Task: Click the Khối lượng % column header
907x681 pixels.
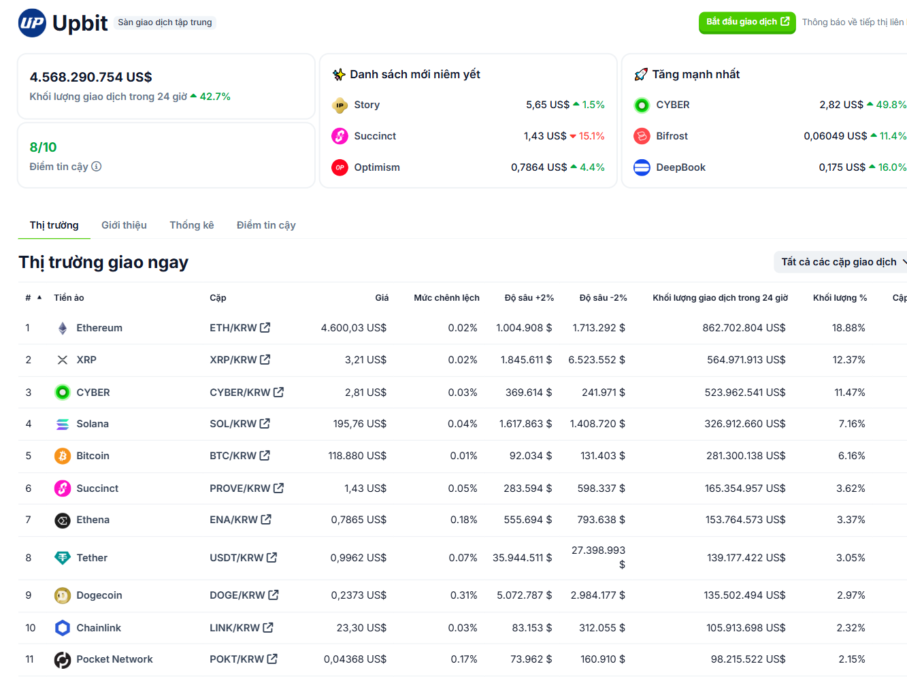Action: 840,298
